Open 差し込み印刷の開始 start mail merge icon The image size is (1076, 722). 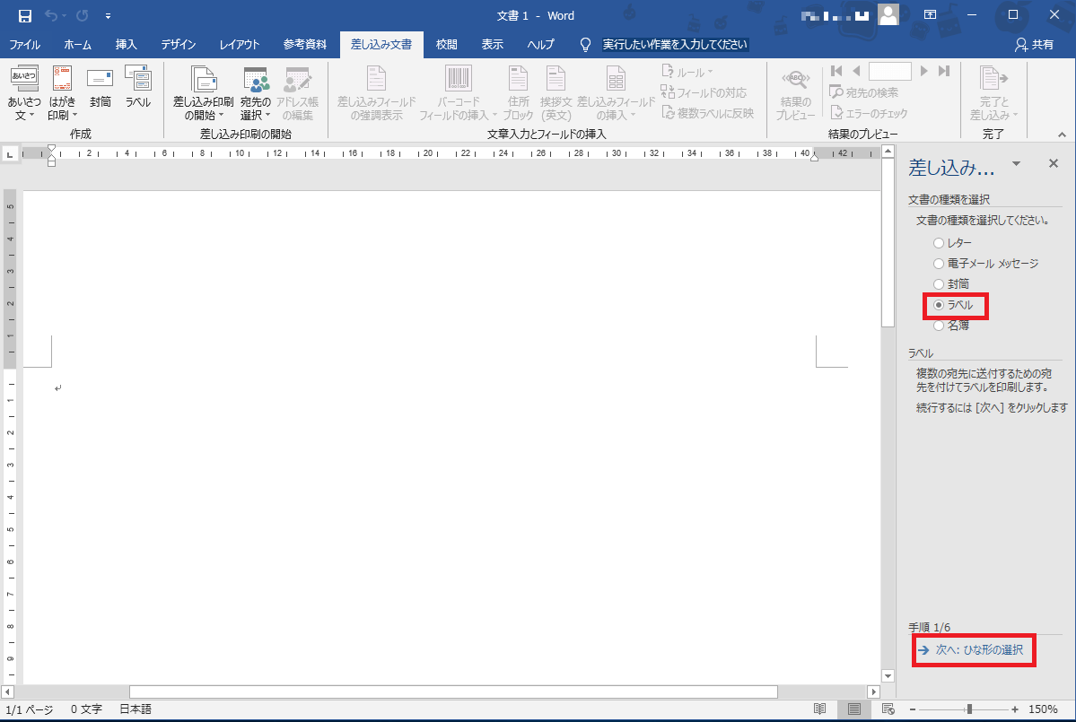[203, 81]
